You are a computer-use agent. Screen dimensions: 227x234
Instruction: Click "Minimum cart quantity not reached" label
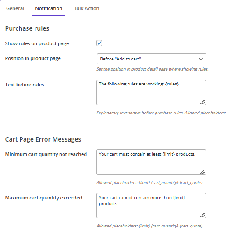click(x=46, y=154)
